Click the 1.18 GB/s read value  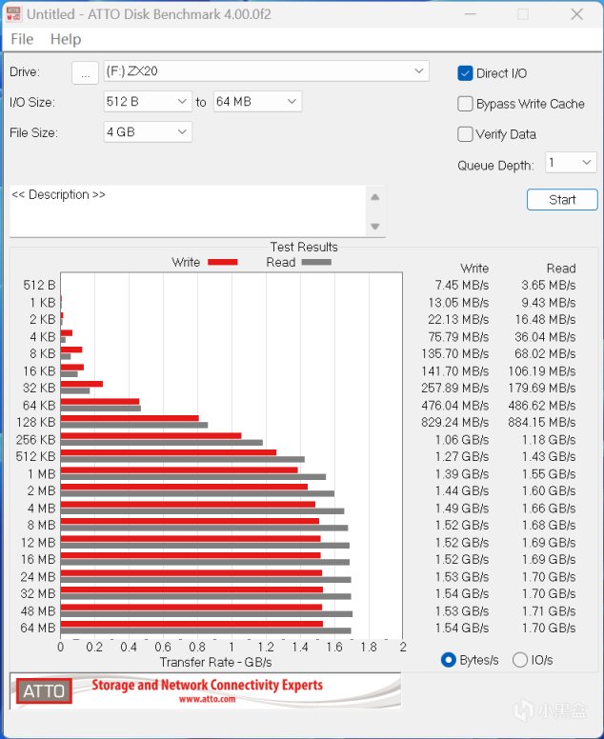click(549, 440)
